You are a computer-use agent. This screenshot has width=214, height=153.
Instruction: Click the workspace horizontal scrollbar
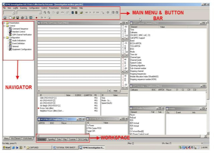click(x=121, y=136)
